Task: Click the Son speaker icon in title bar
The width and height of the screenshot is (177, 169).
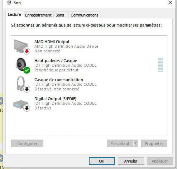Action: [x=9, y=3]
